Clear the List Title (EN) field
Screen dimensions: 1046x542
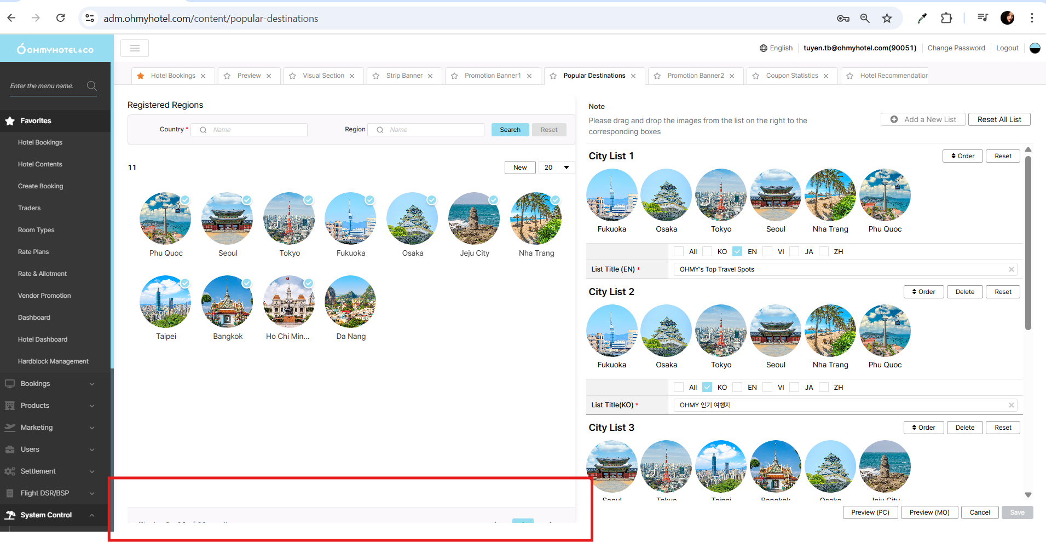click(1012, 269)
